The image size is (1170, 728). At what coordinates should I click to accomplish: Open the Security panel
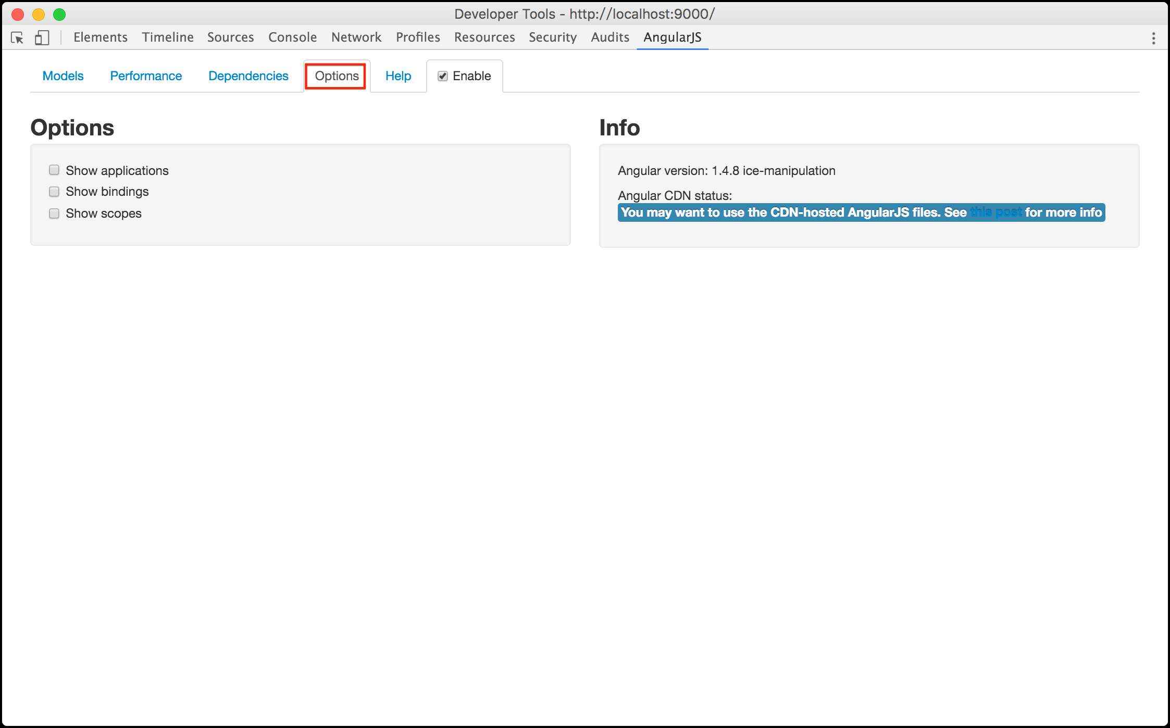coord(553,37)
